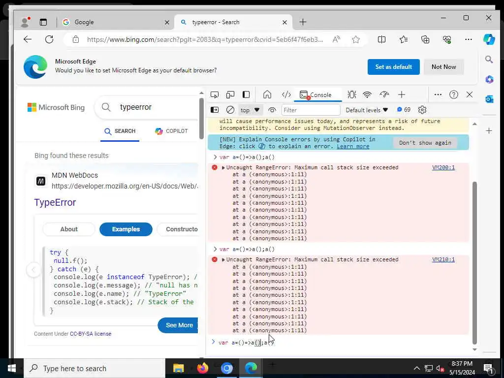Screen dimensions: 504x378
Task: Close the typeerror - Search tab
Action: [284, 22]
